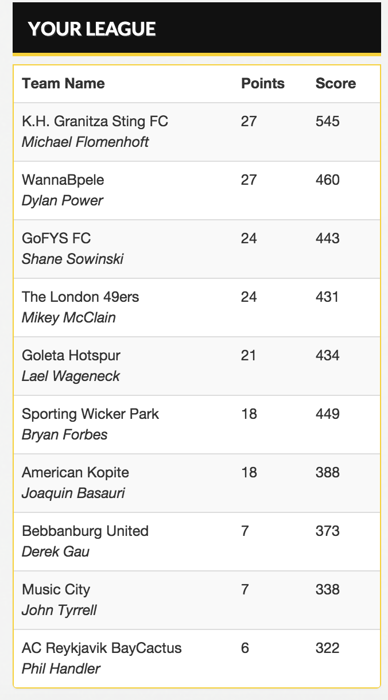The height and width of the screenshot is (700, 388).
Task: Sort by the Points column header
Action: point(263,83)
